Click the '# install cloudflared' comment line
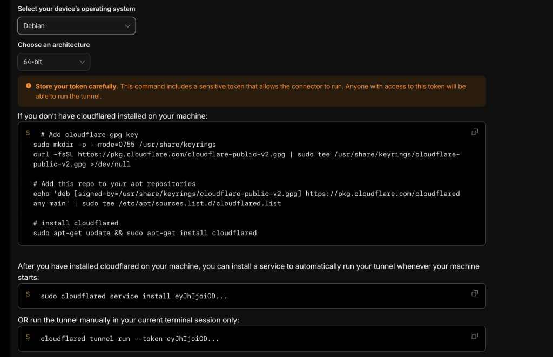The width and height of the screenshot is (553, 357). click(76, 223)
